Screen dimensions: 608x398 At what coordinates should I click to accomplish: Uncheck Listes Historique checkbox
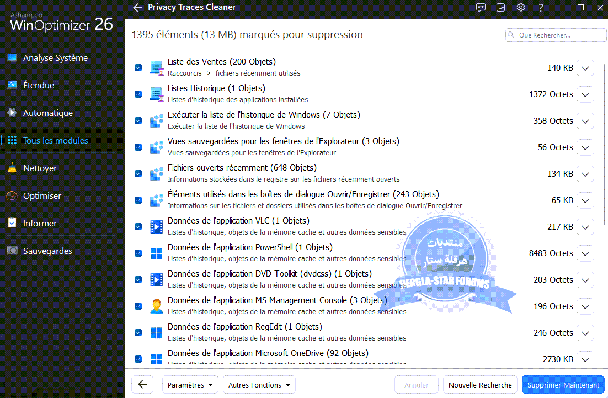click(x=138, y=94)
